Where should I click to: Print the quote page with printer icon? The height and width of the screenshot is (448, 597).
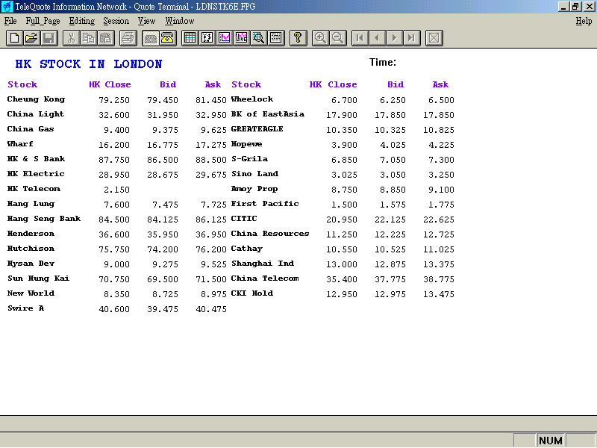(128, 38)
